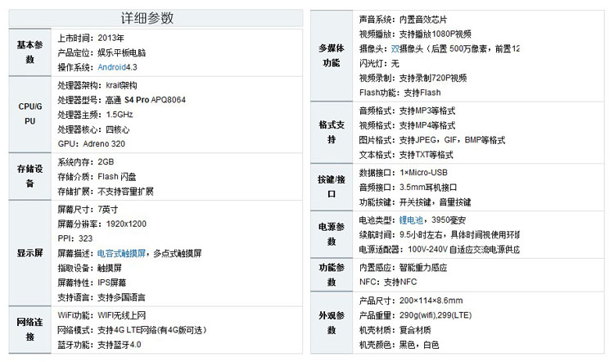This screenshot has width=614, height=362.
Task: Open the 电容式触摸屏 link
Action: tap(122, 253)
